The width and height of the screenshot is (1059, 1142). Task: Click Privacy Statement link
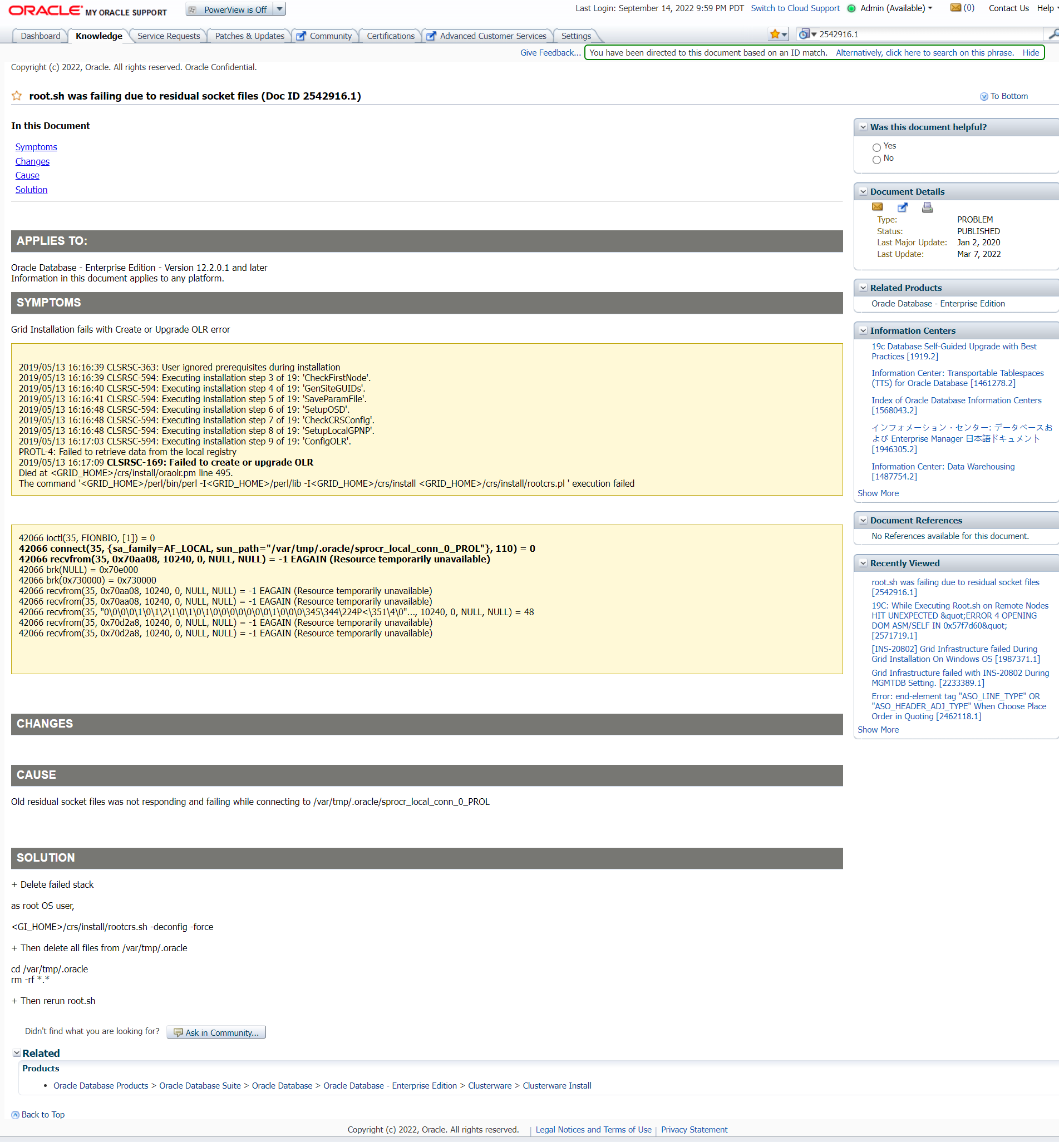point(694,1129)
